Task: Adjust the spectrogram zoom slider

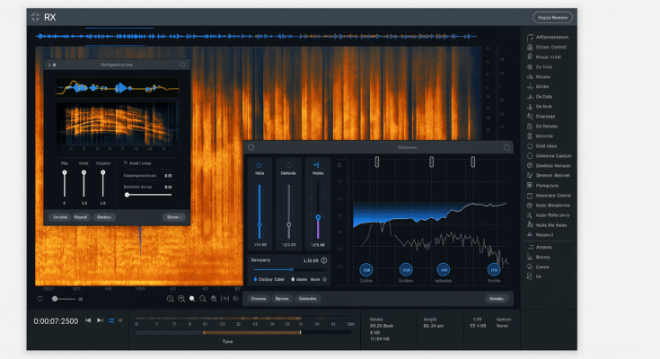Action: [65, 299]
